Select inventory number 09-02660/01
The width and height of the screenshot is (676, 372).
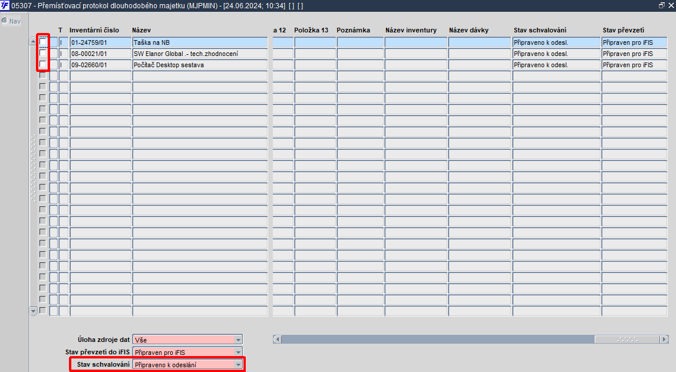[x=100, y=65]
